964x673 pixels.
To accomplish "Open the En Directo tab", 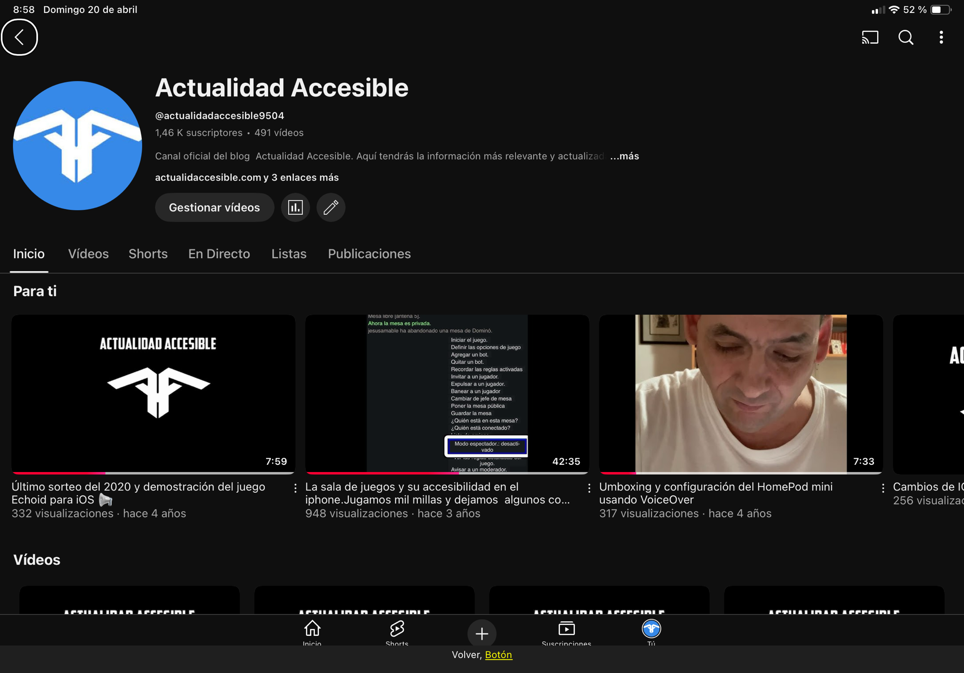I will click(x=219, y=254).
